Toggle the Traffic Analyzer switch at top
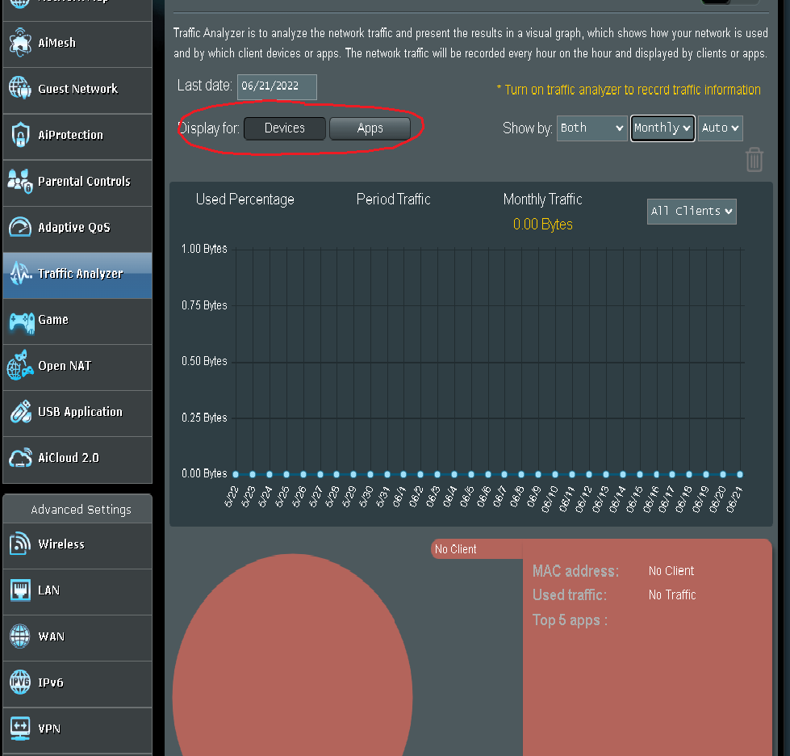 click(x=730, y=2)
